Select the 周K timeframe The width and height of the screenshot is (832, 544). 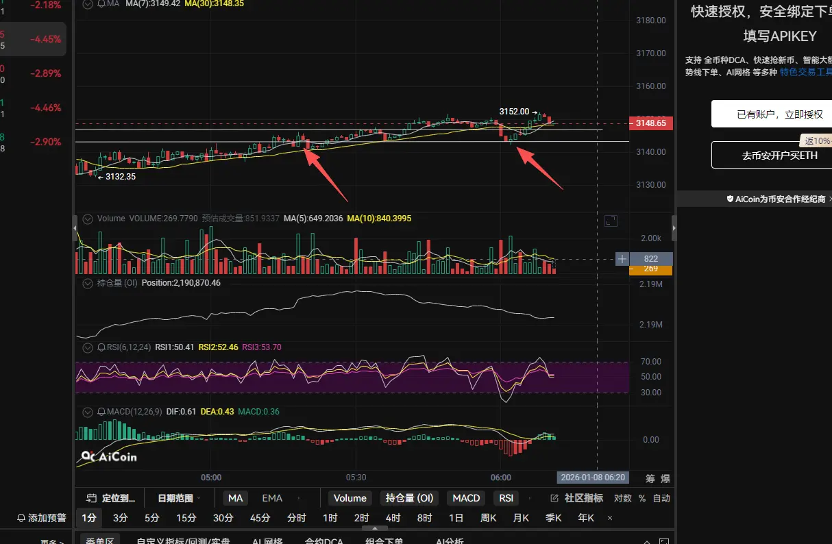click(x=489, y=518)
